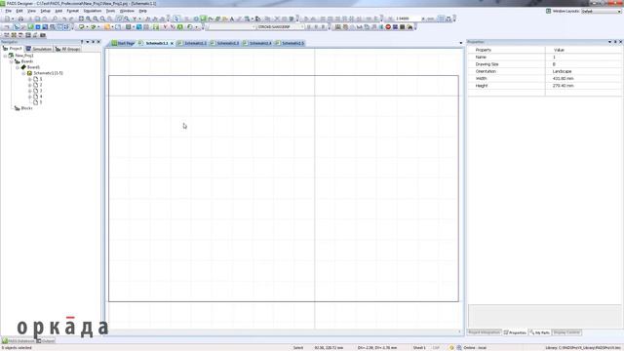Screen dimensions: 624x351
Task: Close the Schematic1.1 tab
Action: pyautogui.click(x=172, y=43)
